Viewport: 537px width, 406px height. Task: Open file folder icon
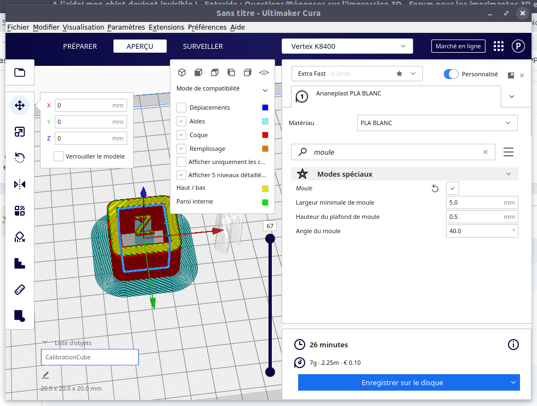(x=20, y=72)
